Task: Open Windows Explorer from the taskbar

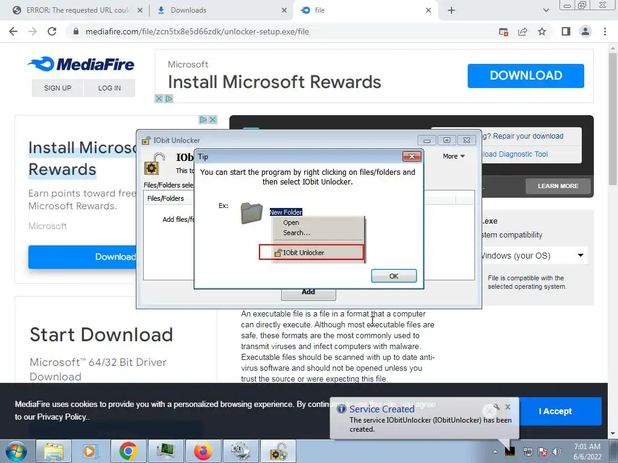Action: [54, 451]
